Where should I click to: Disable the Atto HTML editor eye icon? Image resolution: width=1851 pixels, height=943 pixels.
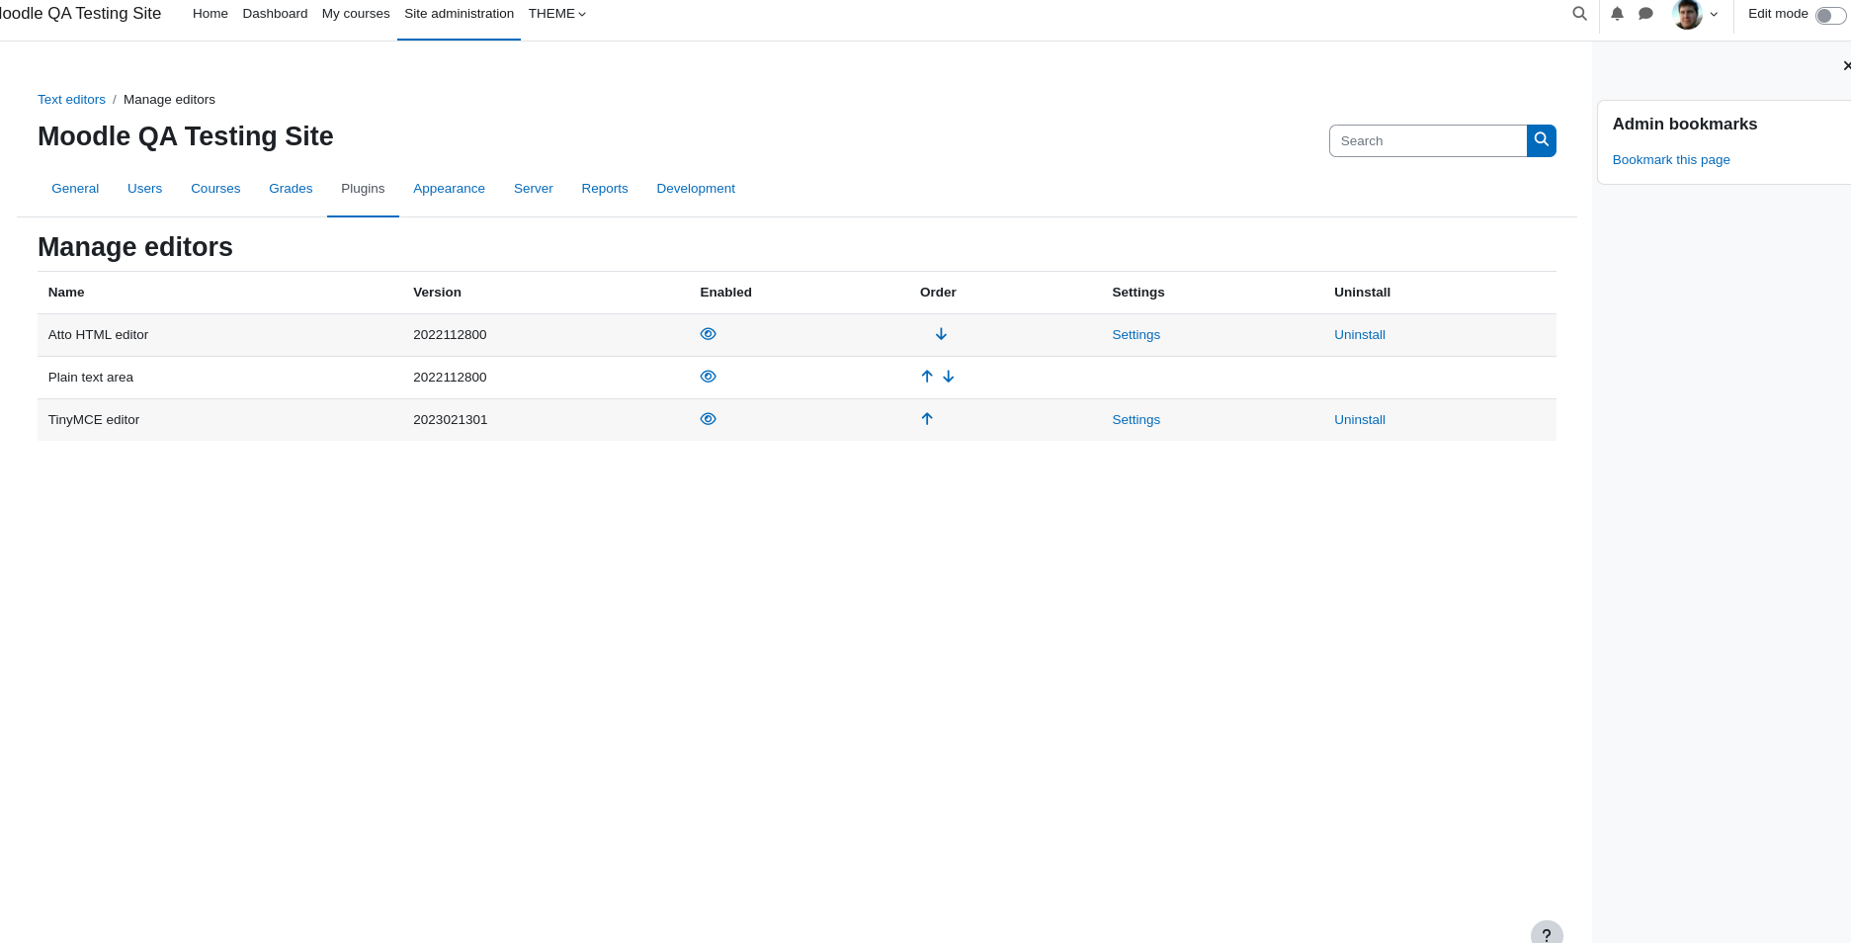[x=708, y=334]
